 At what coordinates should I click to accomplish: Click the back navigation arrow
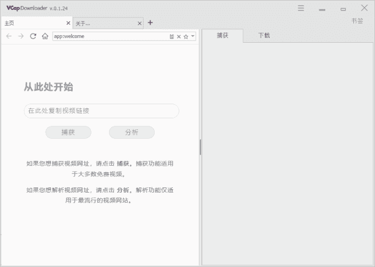9,36
